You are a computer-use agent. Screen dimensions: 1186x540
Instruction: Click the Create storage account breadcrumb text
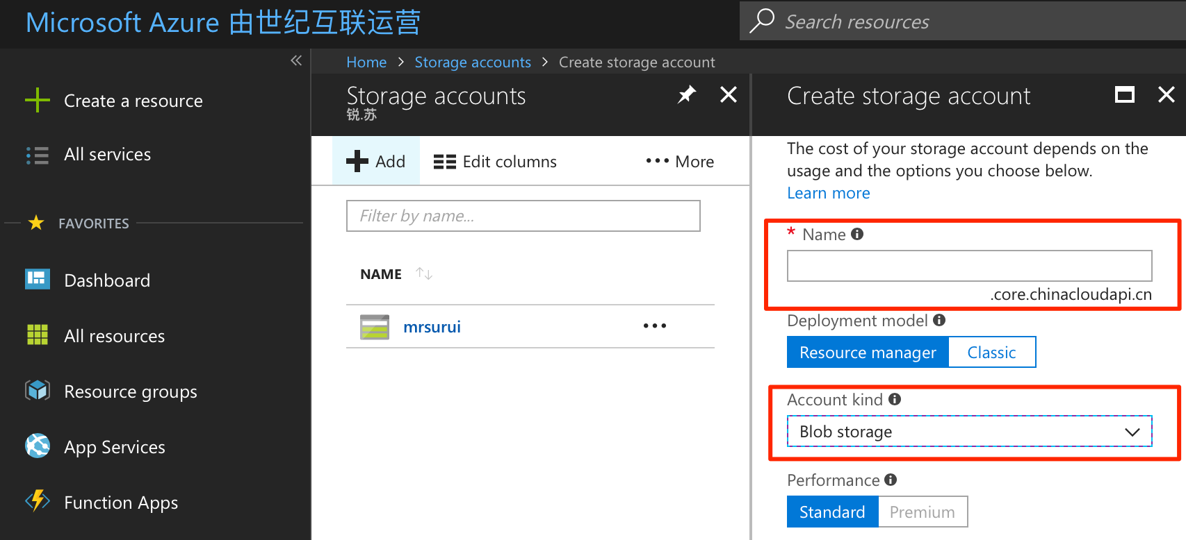(x=637, y=62)
